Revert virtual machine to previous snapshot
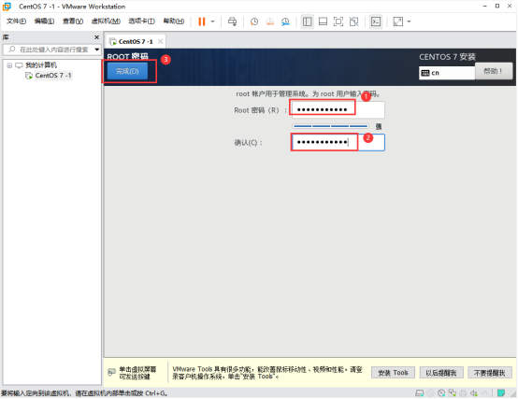The height and width of the screenshot is (399, 518). (270, 21)
